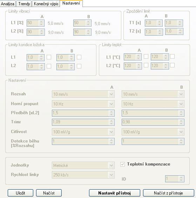Viewport: 196px width, 198px height.
Task: Open Horní propust dropdown for channel B
Action: pyautogui.click(x=153, y=104)
